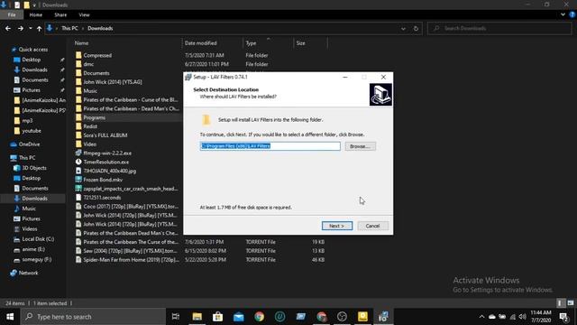Click This PC in the address bar
Viewport: 577px width, 325px height.
tap(69, 28)
